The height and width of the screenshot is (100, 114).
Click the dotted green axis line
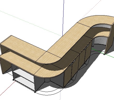(31, 23)
